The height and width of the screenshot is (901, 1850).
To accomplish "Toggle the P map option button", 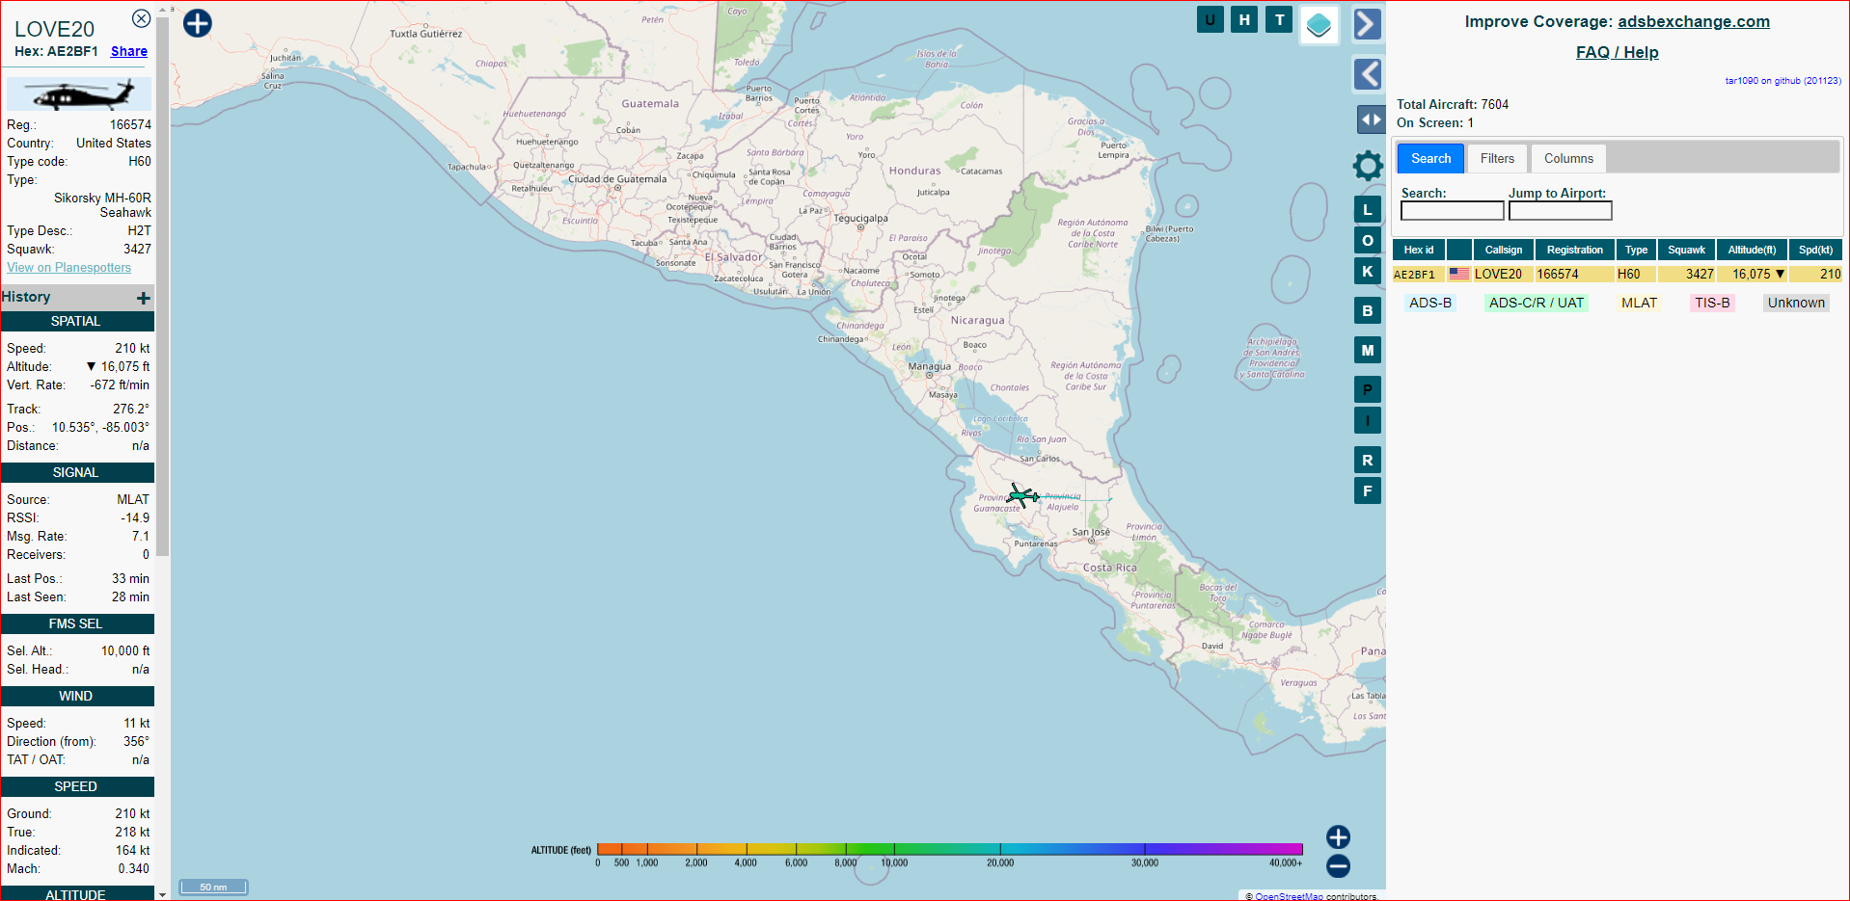I will click(1367, 390).
